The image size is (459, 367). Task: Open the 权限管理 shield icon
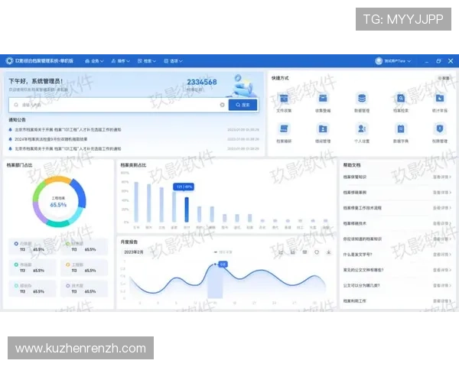tap(438, 129)
